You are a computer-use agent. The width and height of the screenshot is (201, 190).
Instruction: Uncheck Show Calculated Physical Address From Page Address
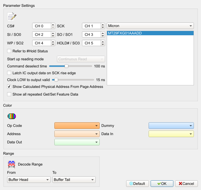tap(9, 86)
